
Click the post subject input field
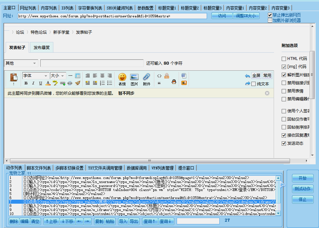click(x=92, y=63)
